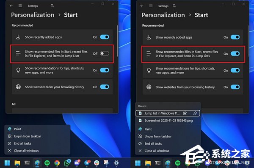Open hamburger navigation menu in left Settings window
This screenshot has width=254, height=168.
(x=20, y=6)
